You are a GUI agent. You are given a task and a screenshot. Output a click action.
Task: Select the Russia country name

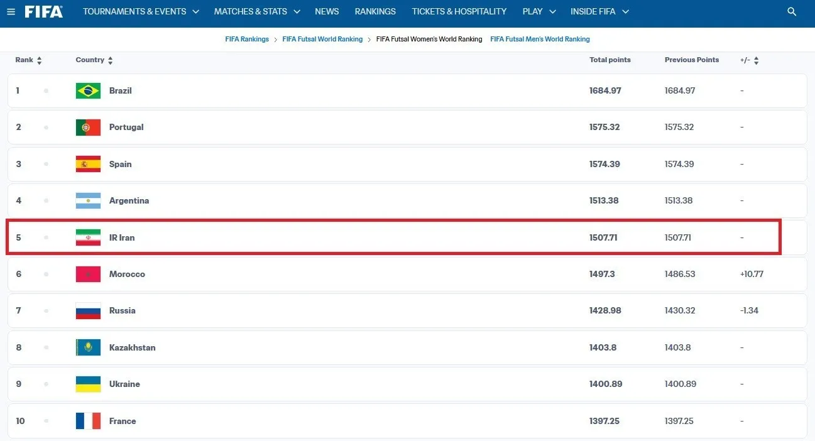(123, 310)
